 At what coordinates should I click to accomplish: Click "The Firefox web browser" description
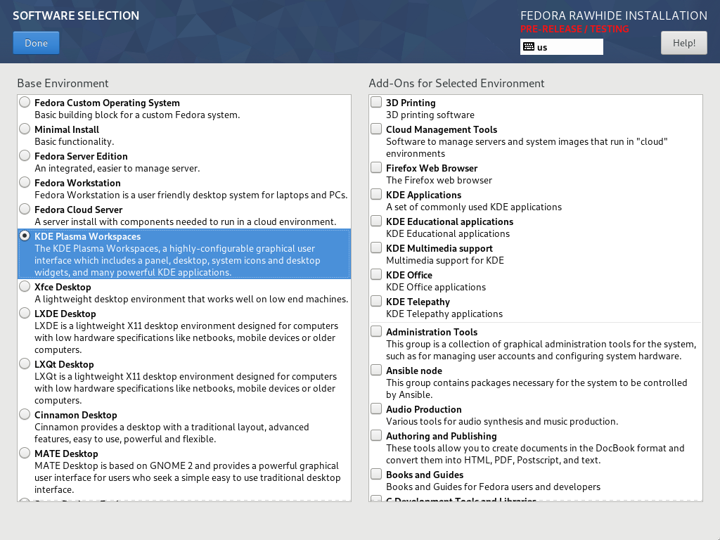click(x=439, y=180)
